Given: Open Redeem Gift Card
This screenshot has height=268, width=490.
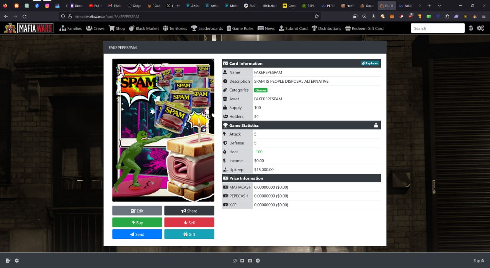Looking at the screenshot, I should (364, 28).
